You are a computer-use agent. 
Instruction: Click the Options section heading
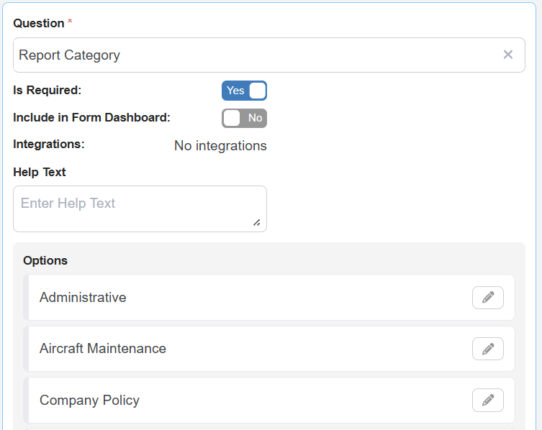45,260
